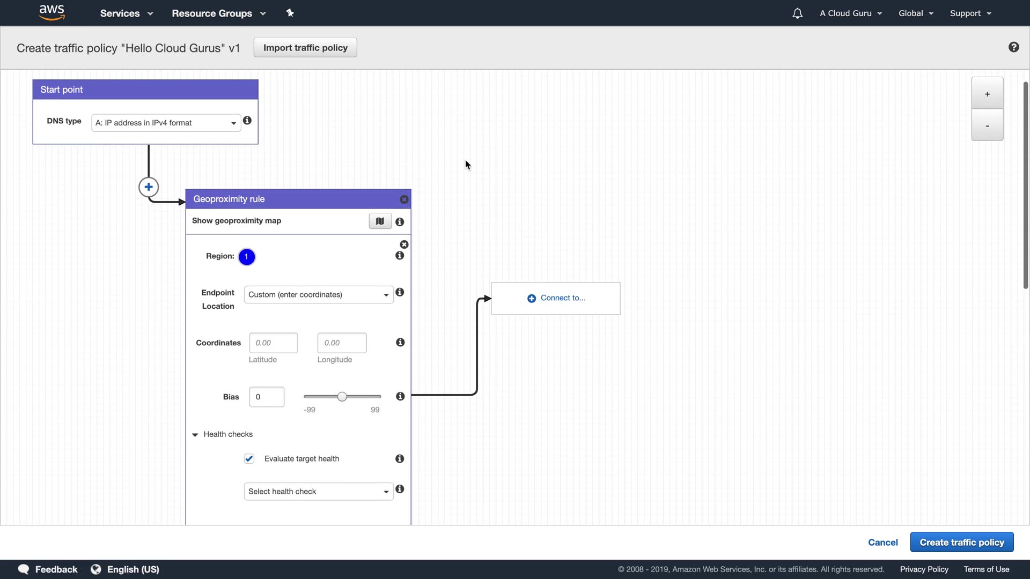This screenshot has width=1030, height=579.
Task: Open Select health check dropdown
Action: [x=318, y=492]
